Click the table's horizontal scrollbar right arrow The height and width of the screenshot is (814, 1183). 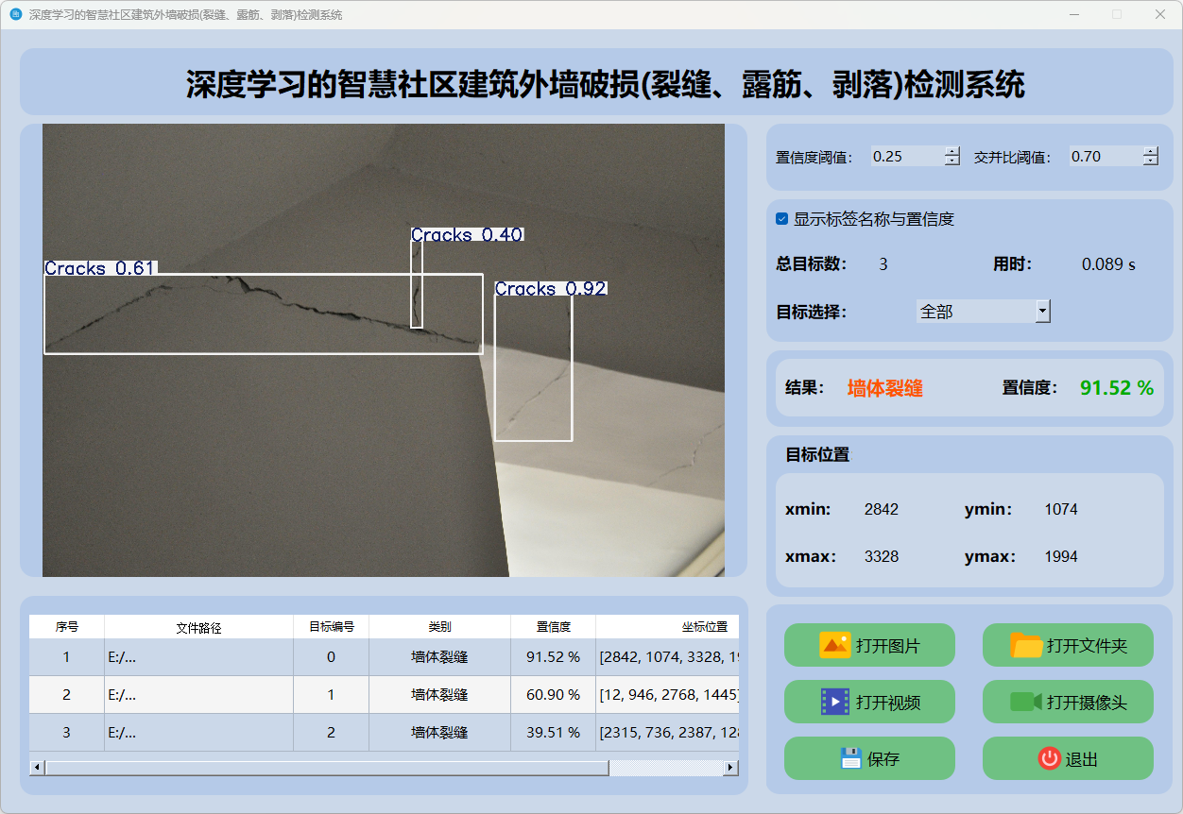730,768
